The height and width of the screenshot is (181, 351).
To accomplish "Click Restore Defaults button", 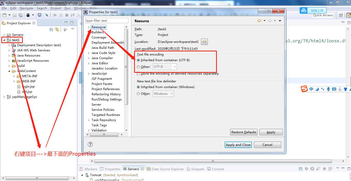I will tap(244, 132).
